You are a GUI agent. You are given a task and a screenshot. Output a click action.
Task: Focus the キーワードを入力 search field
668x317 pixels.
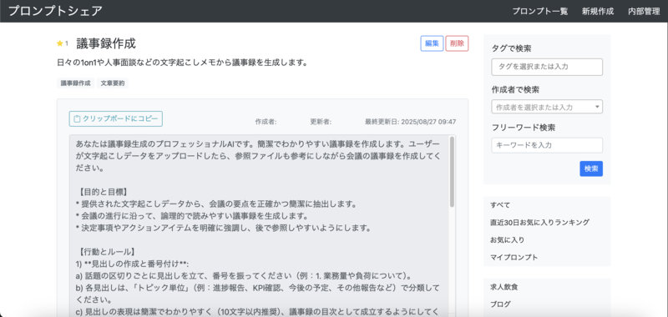click(x=547, y=145)
